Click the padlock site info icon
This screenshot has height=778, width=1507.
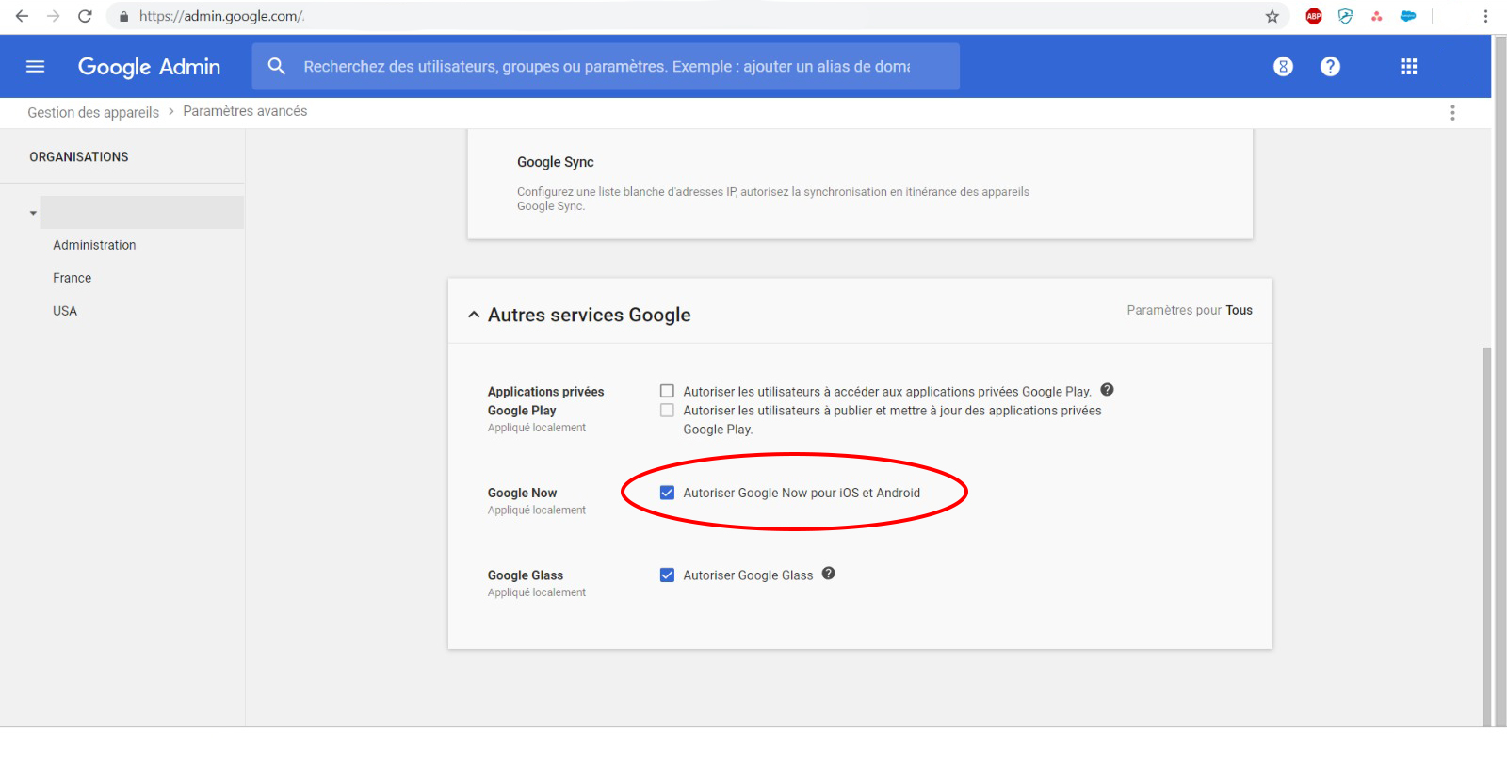coord(123,16)
